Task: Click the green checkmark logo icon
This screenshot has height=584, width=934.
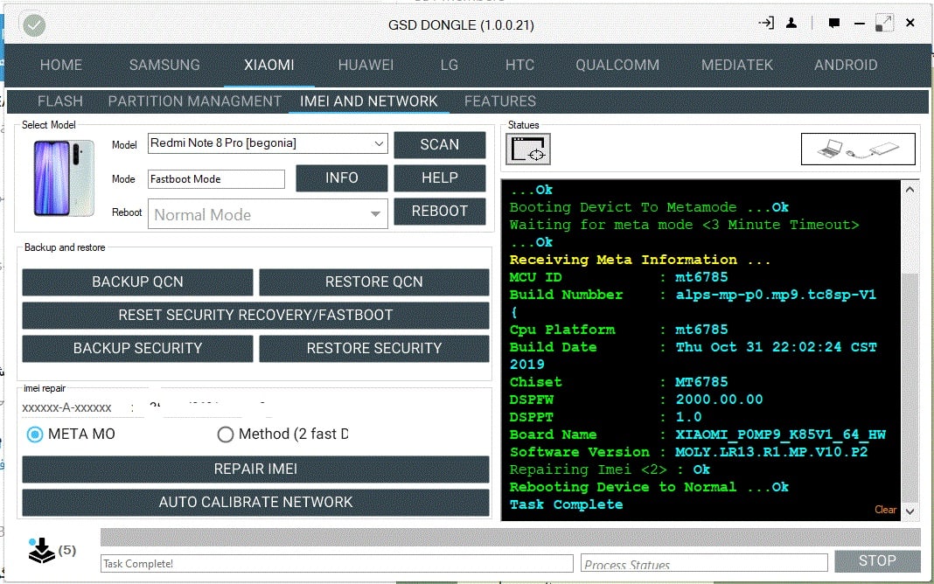Action: [x=34, y=25]
